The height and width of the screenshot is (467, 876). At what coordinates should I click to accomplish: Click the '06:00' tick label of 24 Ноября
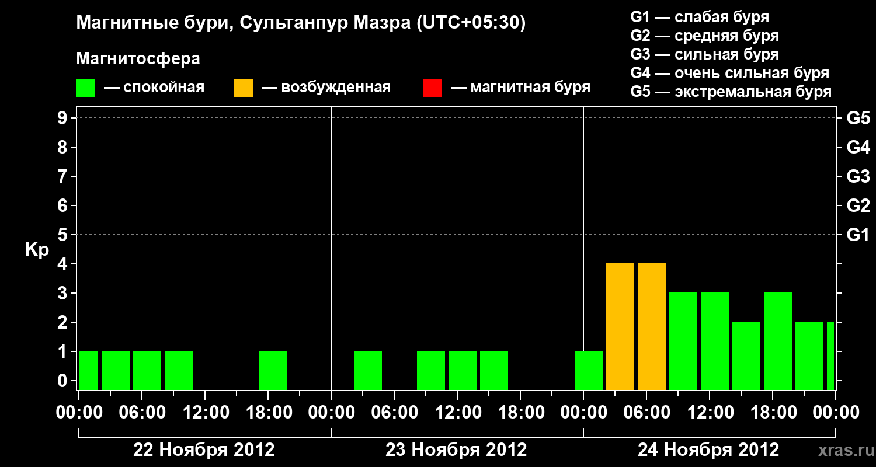[646, 413]
